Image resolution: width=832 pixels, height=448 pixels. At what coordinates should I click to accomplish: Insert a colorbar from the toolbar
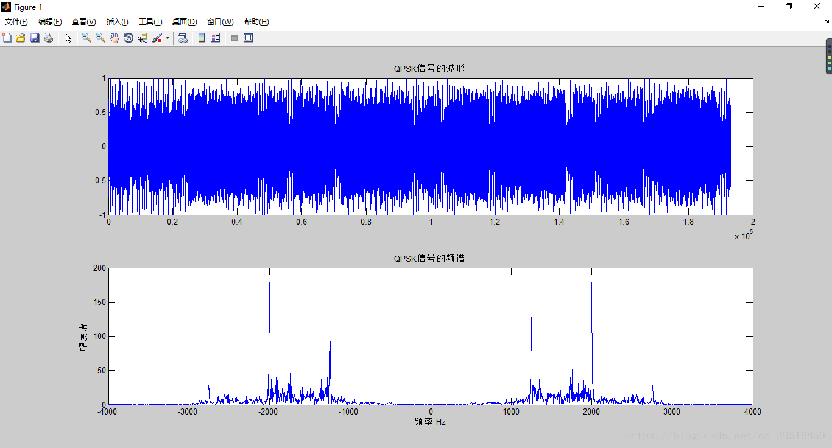click(202, 38)
